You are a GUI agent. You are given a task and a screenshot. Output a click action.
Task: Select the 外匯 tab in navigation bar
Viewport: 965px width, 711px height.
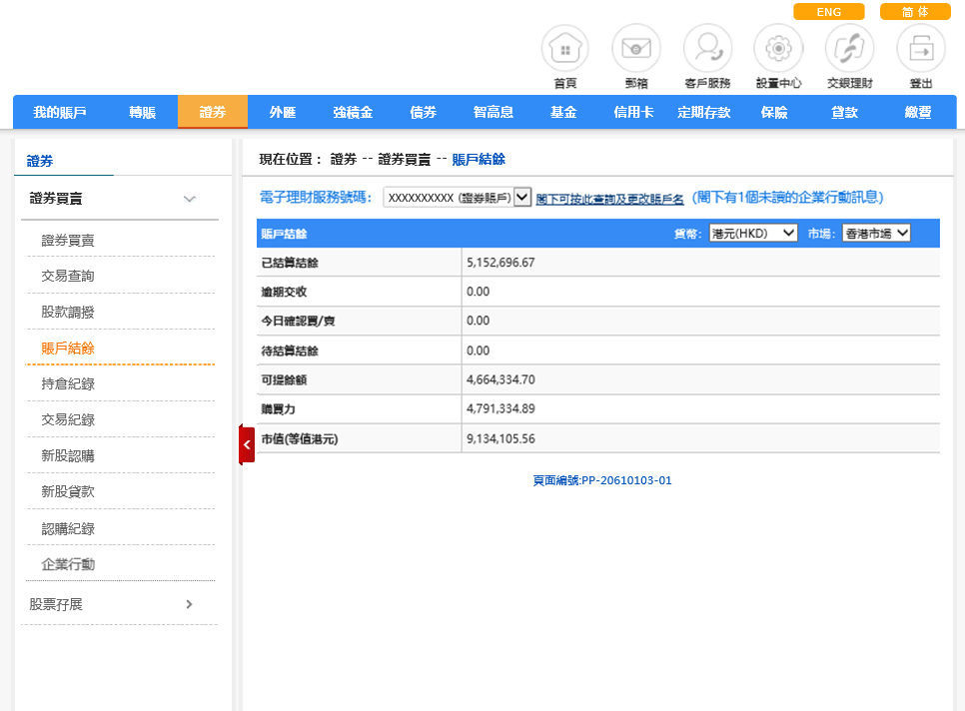[283, 112]
